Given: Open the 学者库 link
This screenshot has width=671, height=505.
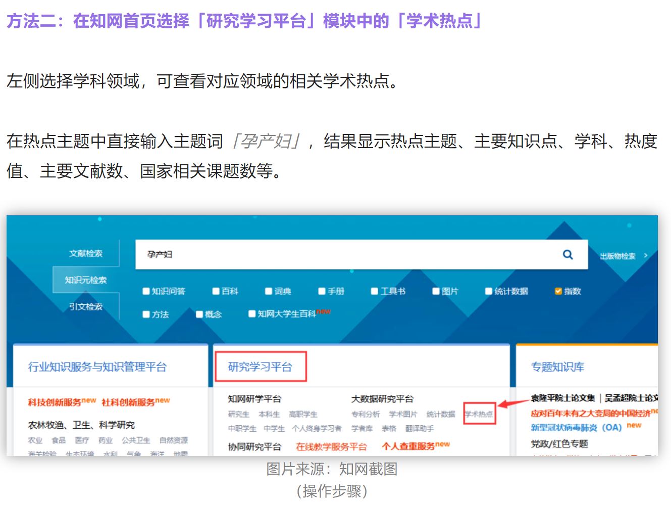Looking at the screenshot, I should [x=362, y=429].
